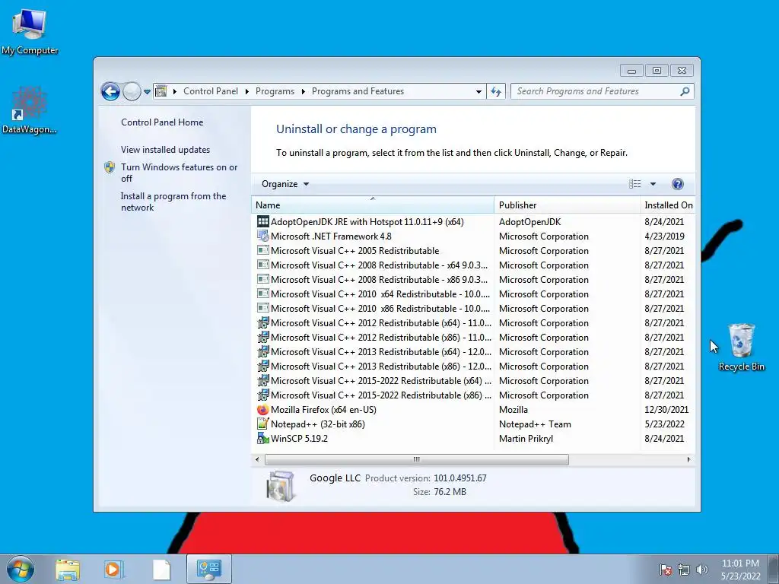This screenshot has width=779, height=584.
Task: Expand the view options dropdown arrow
Action: (653, 184)
